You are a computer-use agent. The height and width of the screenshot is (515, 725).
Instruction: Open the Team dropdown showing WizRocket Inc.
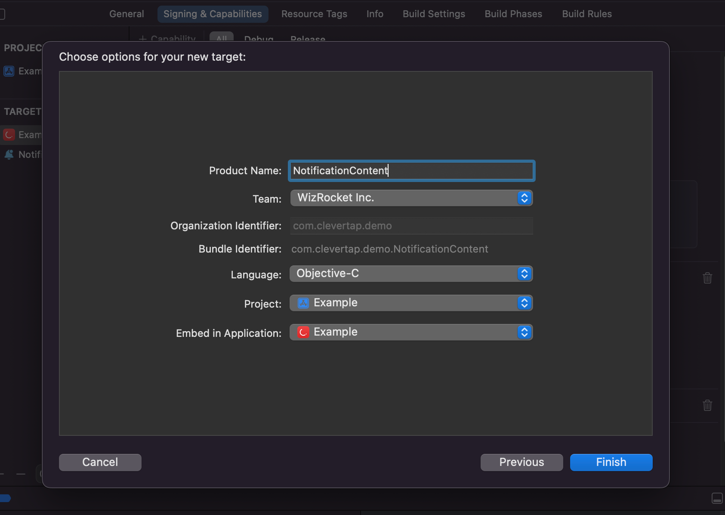point(411,198)
